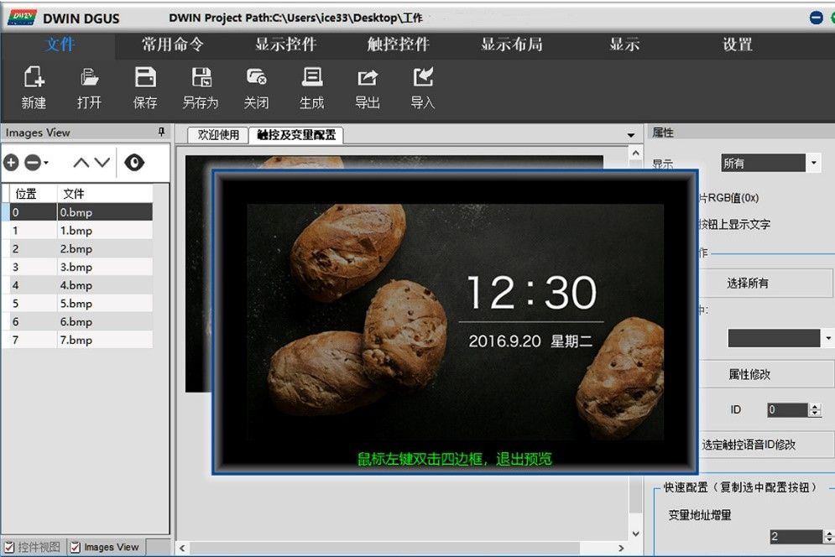Open the document tab list dropdown arrow
This screenshot has width=835, height=557.
pyautogui.click(x=631, y=135)
